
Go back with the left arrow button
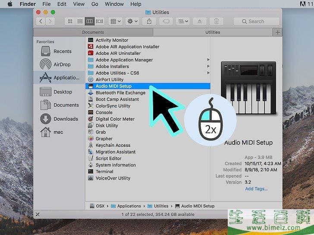41,21
